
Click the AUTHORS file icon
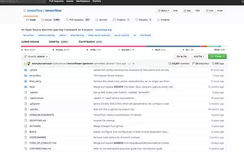[26, 126]
